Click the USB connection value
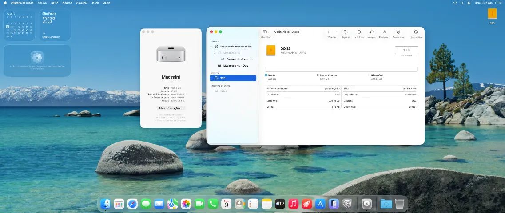The image size is (505, 213). 414,101
